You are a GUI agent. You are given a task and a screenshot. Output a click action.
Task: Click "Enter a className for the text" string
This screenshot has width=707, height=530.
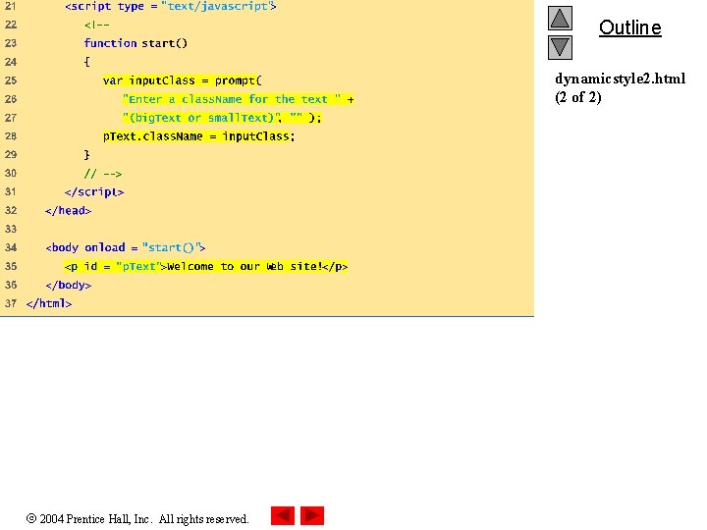point(232,99)
